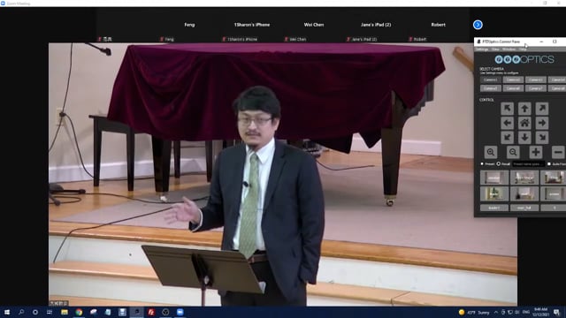Image resolution: width=566 pixels, height=318 pixels.
Task: Open the Settings menu in PTZOptics
Action: point(481,49)
